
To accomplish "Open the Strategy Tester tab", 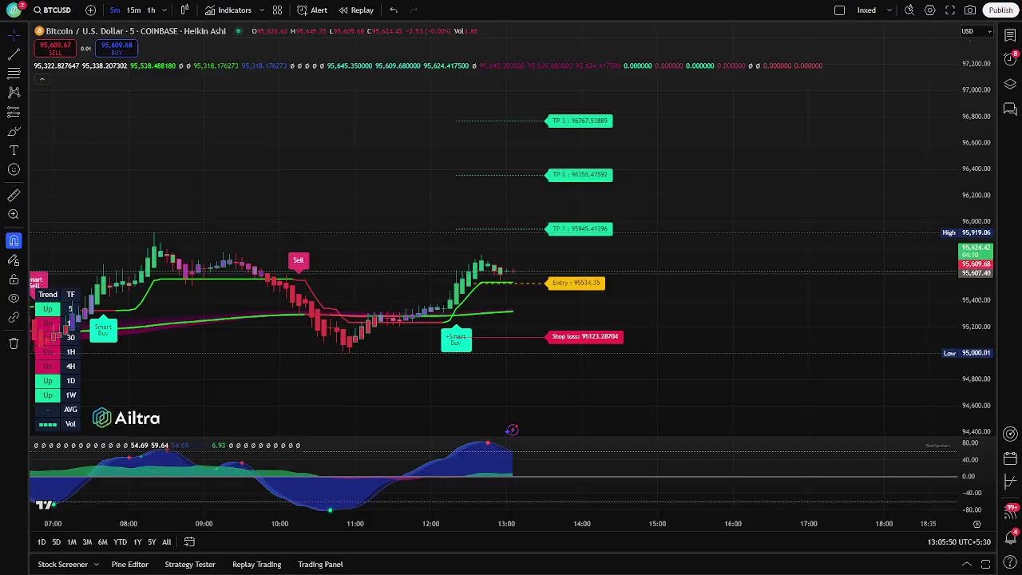I will point(190,565).
